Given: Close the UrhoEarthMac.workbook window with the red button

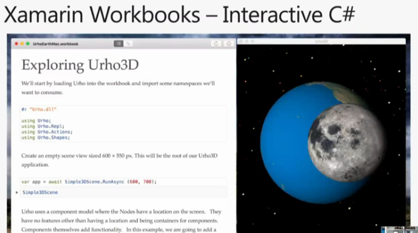Looking at the screenshot, I should (x=17, y=44).
